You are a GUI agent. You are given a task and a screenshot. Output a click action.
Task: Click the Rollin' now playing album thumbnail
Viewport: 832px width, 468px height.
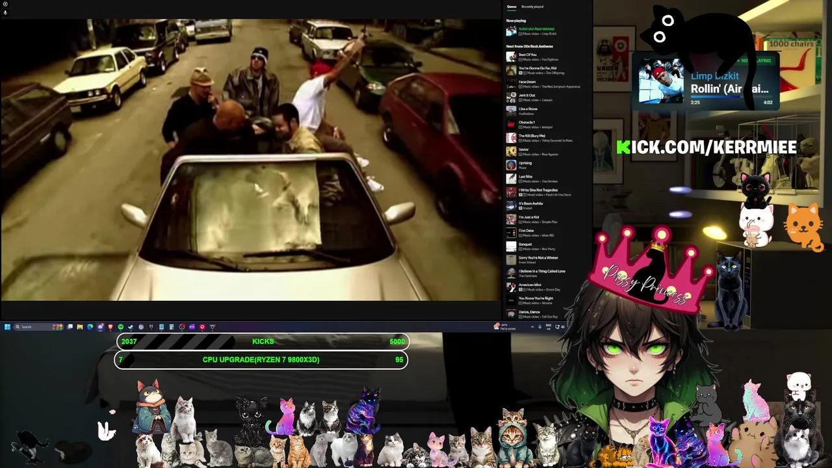512,31
